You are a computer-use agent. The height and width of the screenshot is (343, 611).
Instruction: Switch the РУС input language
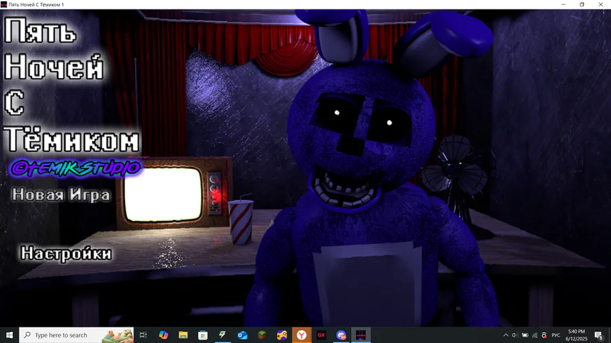pyautogui.click(x=556, y=336)
